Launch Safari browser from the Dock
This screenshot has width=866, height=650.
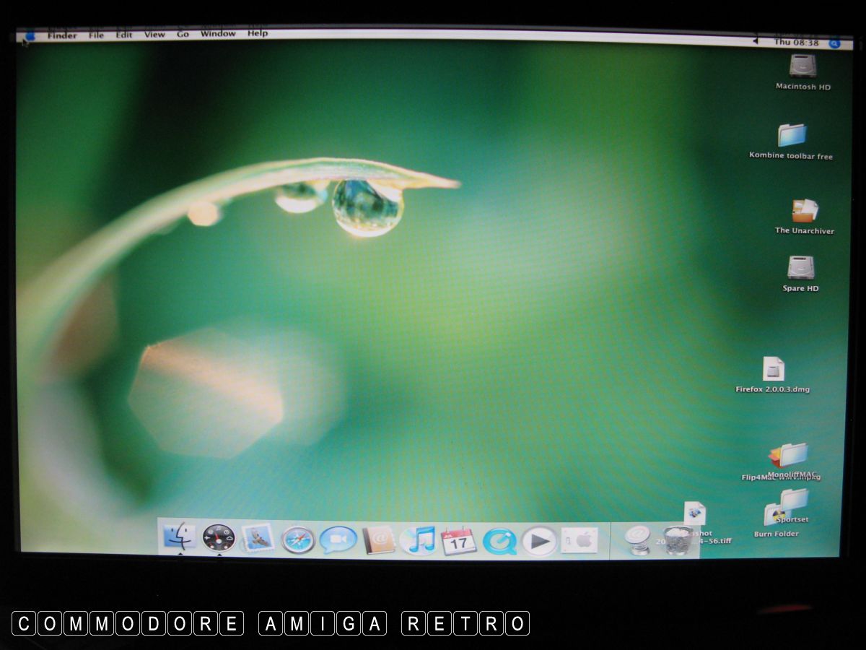(297, 539)
